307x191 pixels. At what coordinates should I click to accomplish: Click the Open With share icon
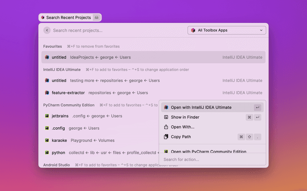tap(166, 127)
